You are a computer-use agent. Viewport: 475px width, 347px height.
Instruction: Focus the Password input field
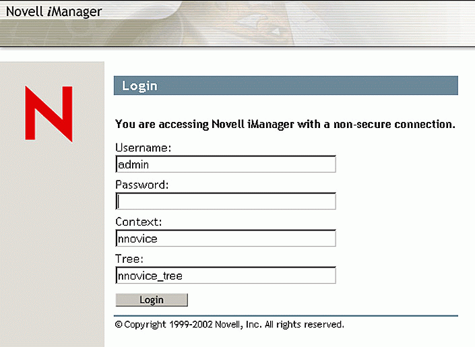pos(226,201)
